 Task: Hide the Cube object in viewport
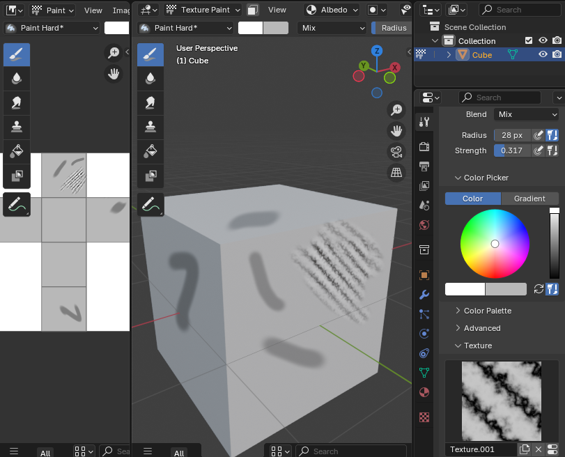pos(543,55)
